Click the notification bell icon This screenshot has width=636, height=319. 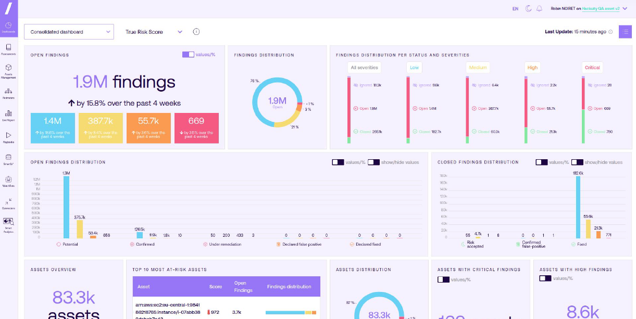click(539, 9)
